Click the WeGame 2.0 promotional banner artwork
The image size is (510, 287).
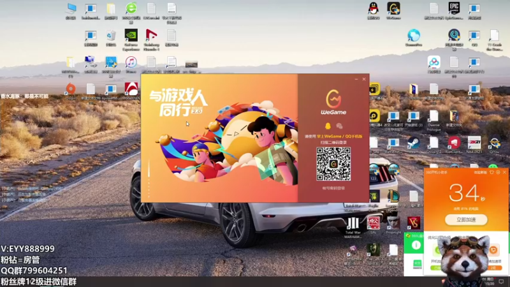(x=219, y=138)
